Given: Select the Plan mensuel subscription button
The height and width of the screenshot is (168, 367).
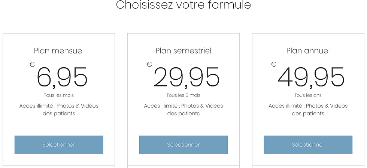Looking at the screenshot, I should 59,145.
